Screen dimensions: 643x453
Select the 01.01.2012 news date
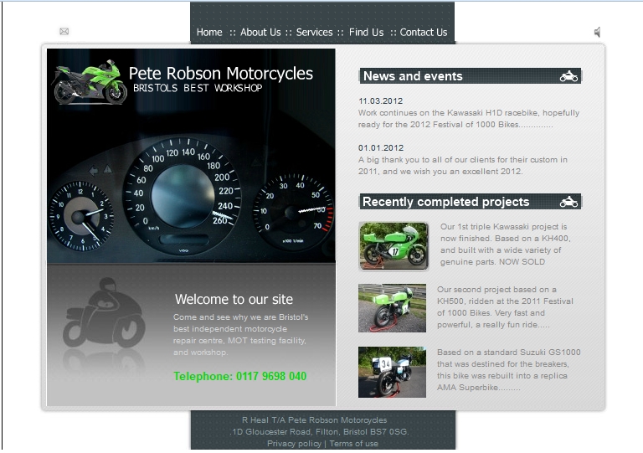pyautogui.click(x=381, y=148)
